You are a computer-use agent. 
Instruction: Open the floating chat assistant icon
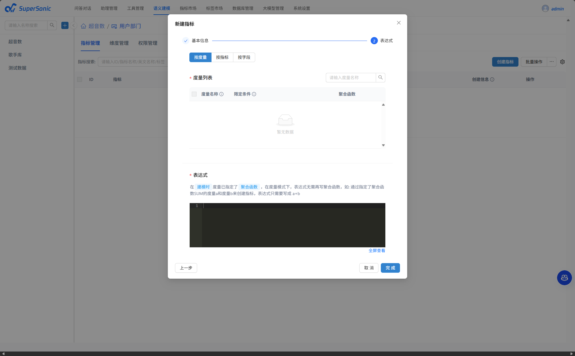point(564,278)
